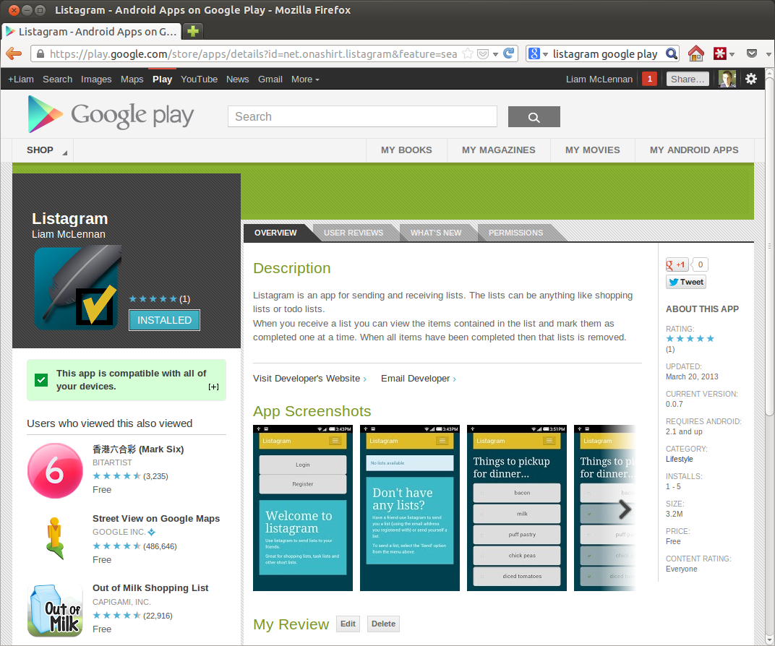
Task: Click the Mark Six app icon
Action: click(55, 470)
